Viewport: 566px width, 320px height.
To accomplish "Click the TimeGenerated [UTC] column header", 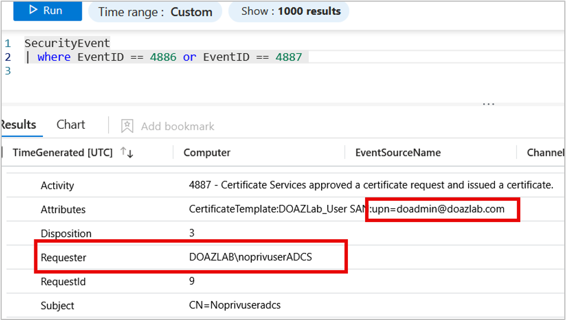I will tap(63, 152).
